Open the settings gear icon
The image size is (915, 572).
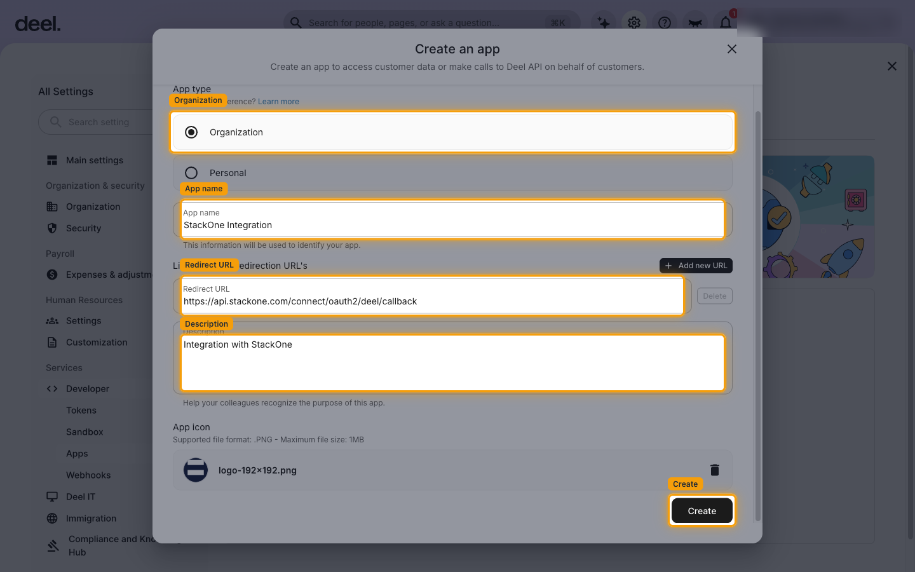(634, 23)
